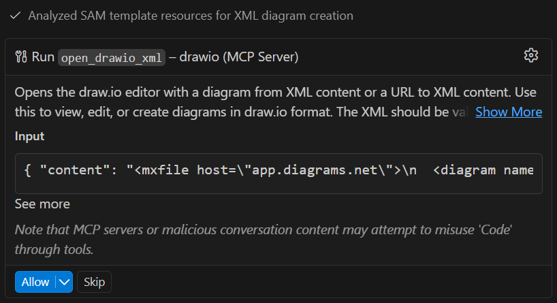Expand the Analyzed SAM template resources step
The height and width of the screenshot is (303, 557).
(x=190, y=15)
